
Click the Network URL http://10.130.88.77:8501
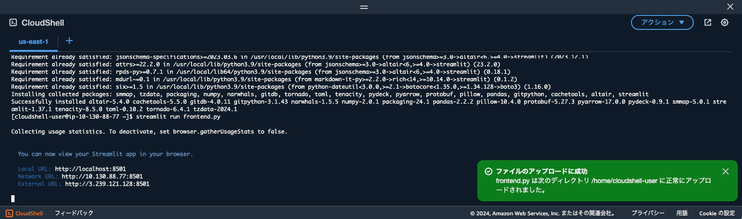102,177
